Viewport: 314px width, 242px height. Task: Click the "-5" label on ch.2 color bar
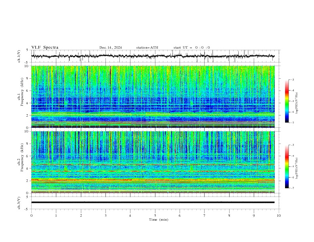(293, 166)
